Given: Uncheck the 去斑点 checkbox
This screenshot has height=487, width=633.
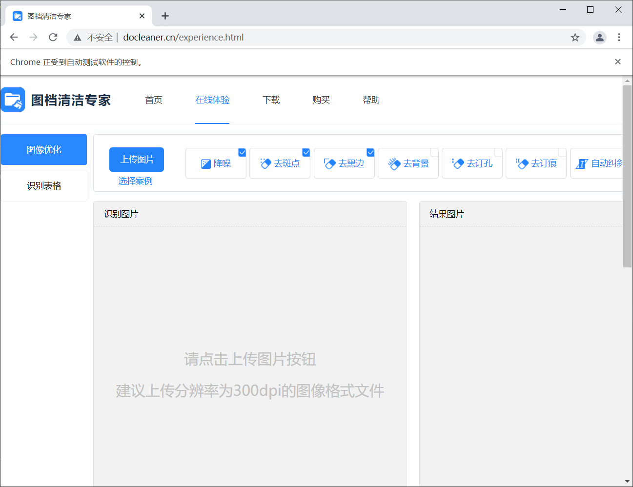Looking at the screenshot, I should coord(306,152).
